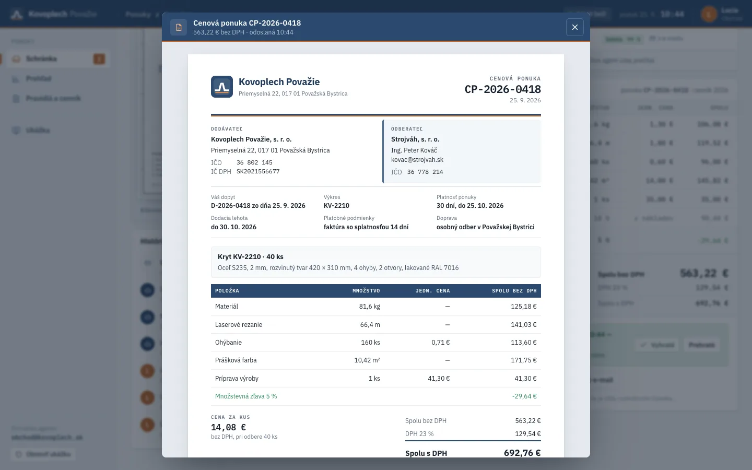Image resolution: width=752 pixels, height=470 pixels.
Task: Click the contact name Ing. Peter Kováč
Action: coord(414,150)
